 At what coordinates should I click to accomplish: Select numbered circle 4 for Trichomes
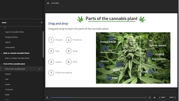pyautogui.click(x=69, y=40)
